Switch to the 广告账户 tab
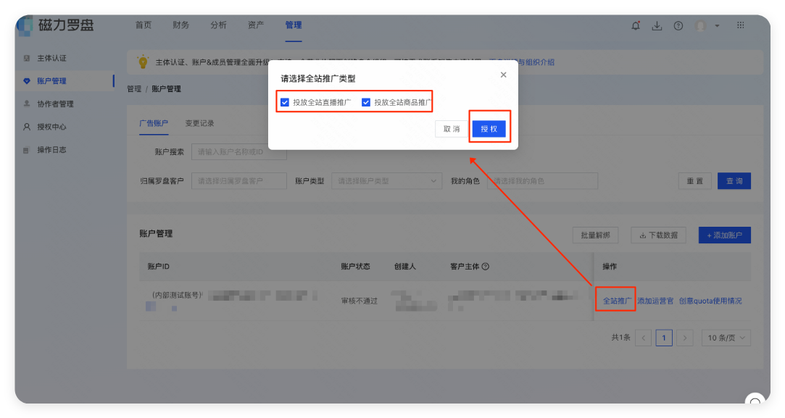 tap(154, 123)
